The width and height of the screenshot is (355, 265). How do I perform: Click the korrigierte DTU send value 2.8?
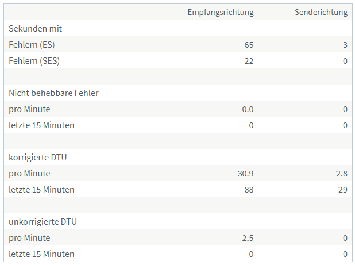click(x=342, y=173)
